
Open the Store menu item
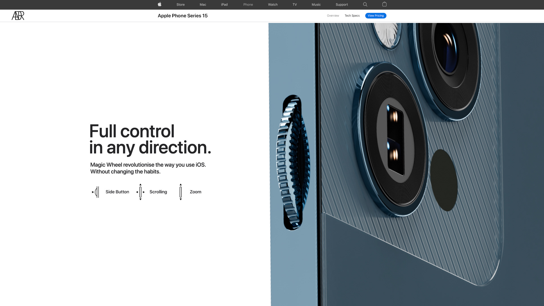coord(180,5)
